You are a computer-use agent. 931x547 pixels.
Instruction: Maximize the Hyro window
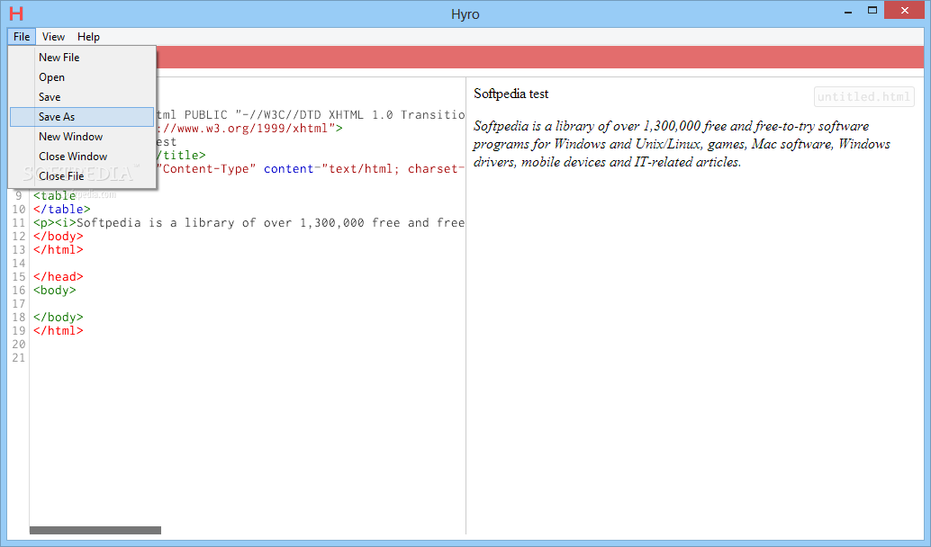(872, 11)
